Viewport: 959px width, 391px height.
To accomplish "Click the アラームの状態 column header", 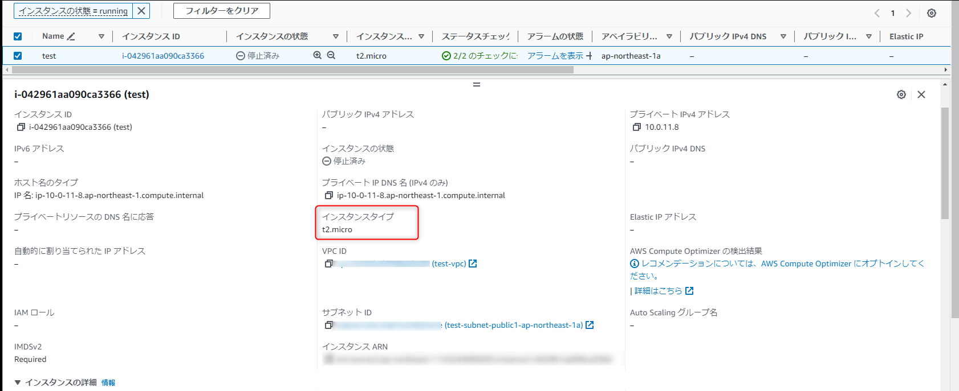I will point(555,36).
